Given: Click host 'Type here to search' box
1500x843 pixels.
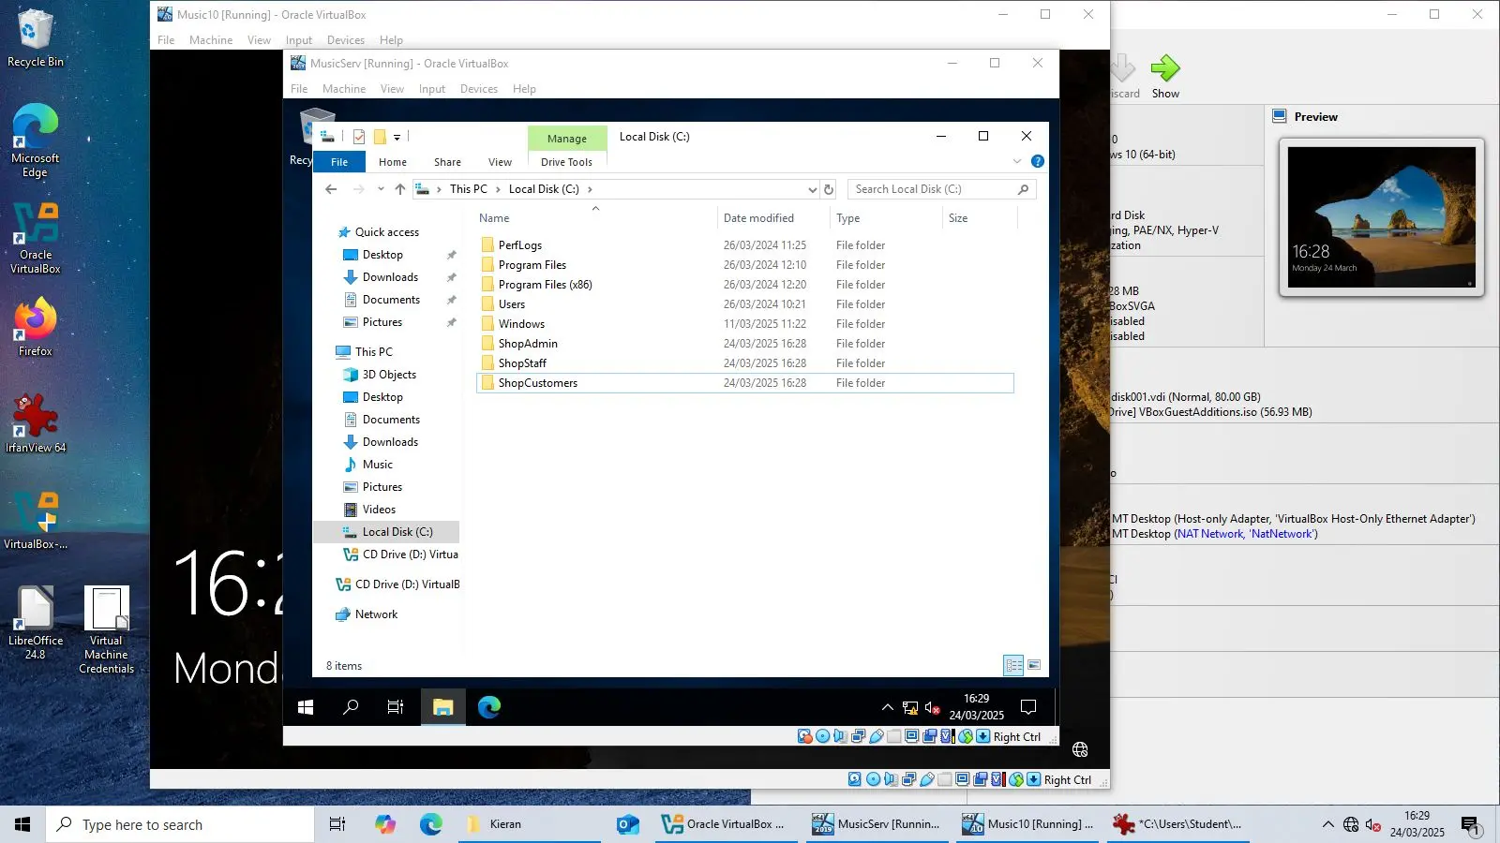Looking at the screenshot, I should coord(180,824).
